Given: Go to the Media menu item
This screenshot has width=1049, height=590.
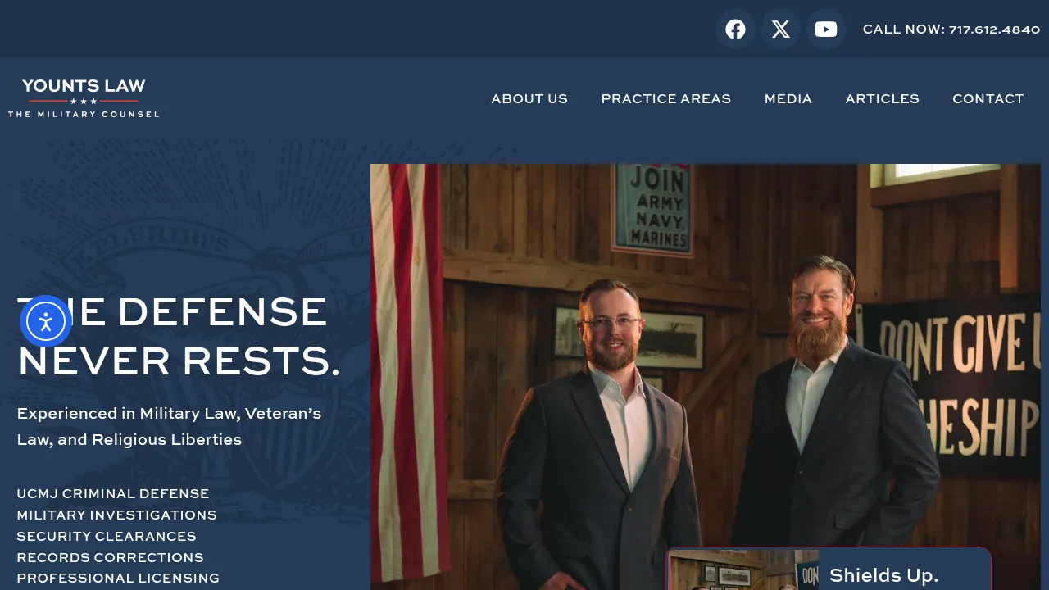Looking at the screenshot, I should [x=788, y=98].
